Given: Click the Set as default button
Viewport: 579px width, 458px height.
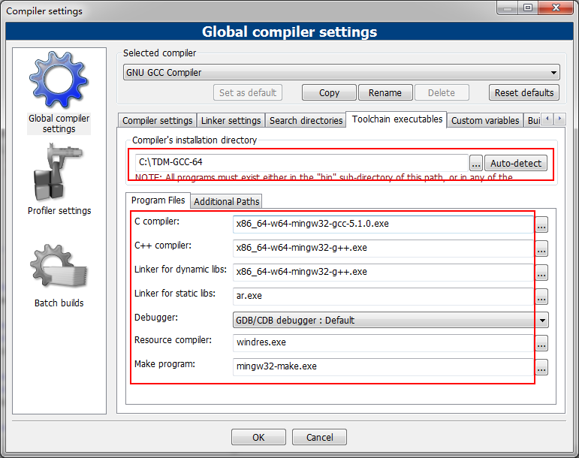Looking at the screenshot, I should pos(248,92).
